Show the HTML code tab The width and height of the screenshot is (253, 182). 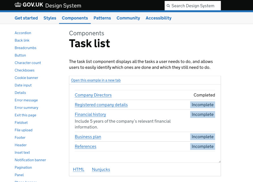point(78,169)
